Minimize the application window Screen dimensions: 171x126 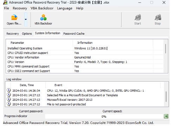point(140,2)
